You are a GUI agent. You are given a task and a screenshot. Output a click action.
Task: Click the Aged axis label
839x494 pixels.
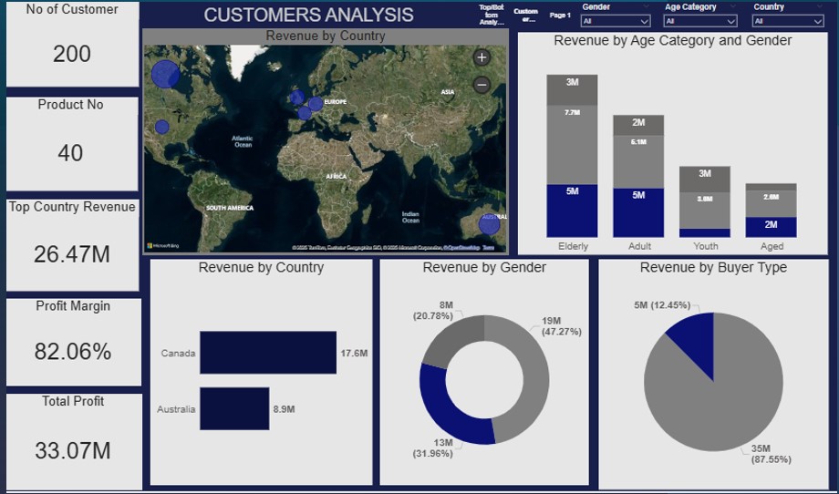pos(772,246)
